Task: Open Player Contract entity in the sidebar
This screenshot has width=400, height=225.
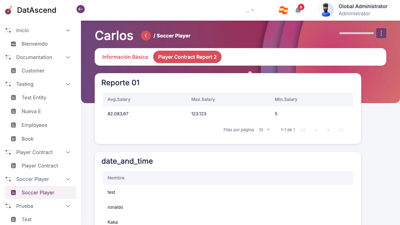Action: 40,166
